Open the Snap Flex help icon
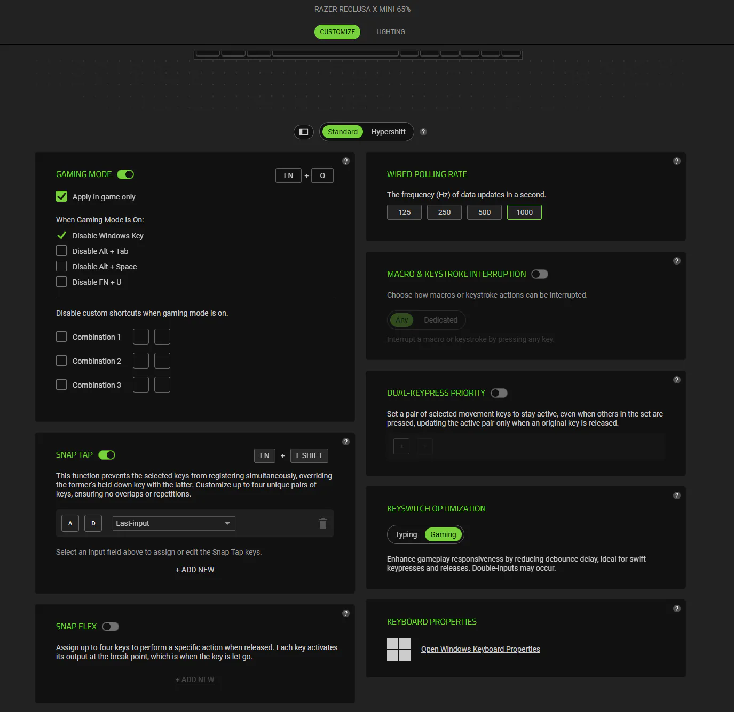 point(346,613)
